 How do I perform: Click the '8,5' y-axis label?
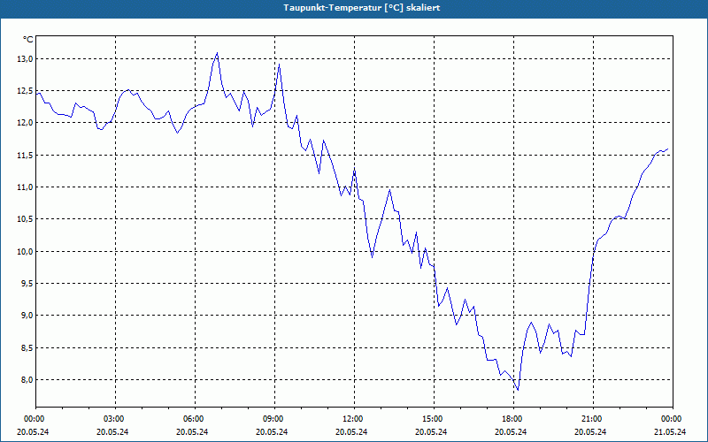[x=27, y=347]
